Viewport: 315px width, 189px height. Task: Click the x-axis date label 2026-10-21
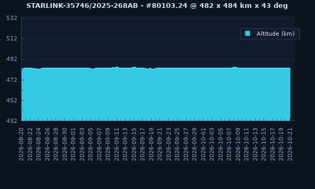point(290,144)
